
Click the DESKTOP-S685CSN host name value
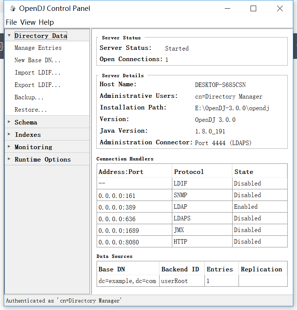[220, 85]
